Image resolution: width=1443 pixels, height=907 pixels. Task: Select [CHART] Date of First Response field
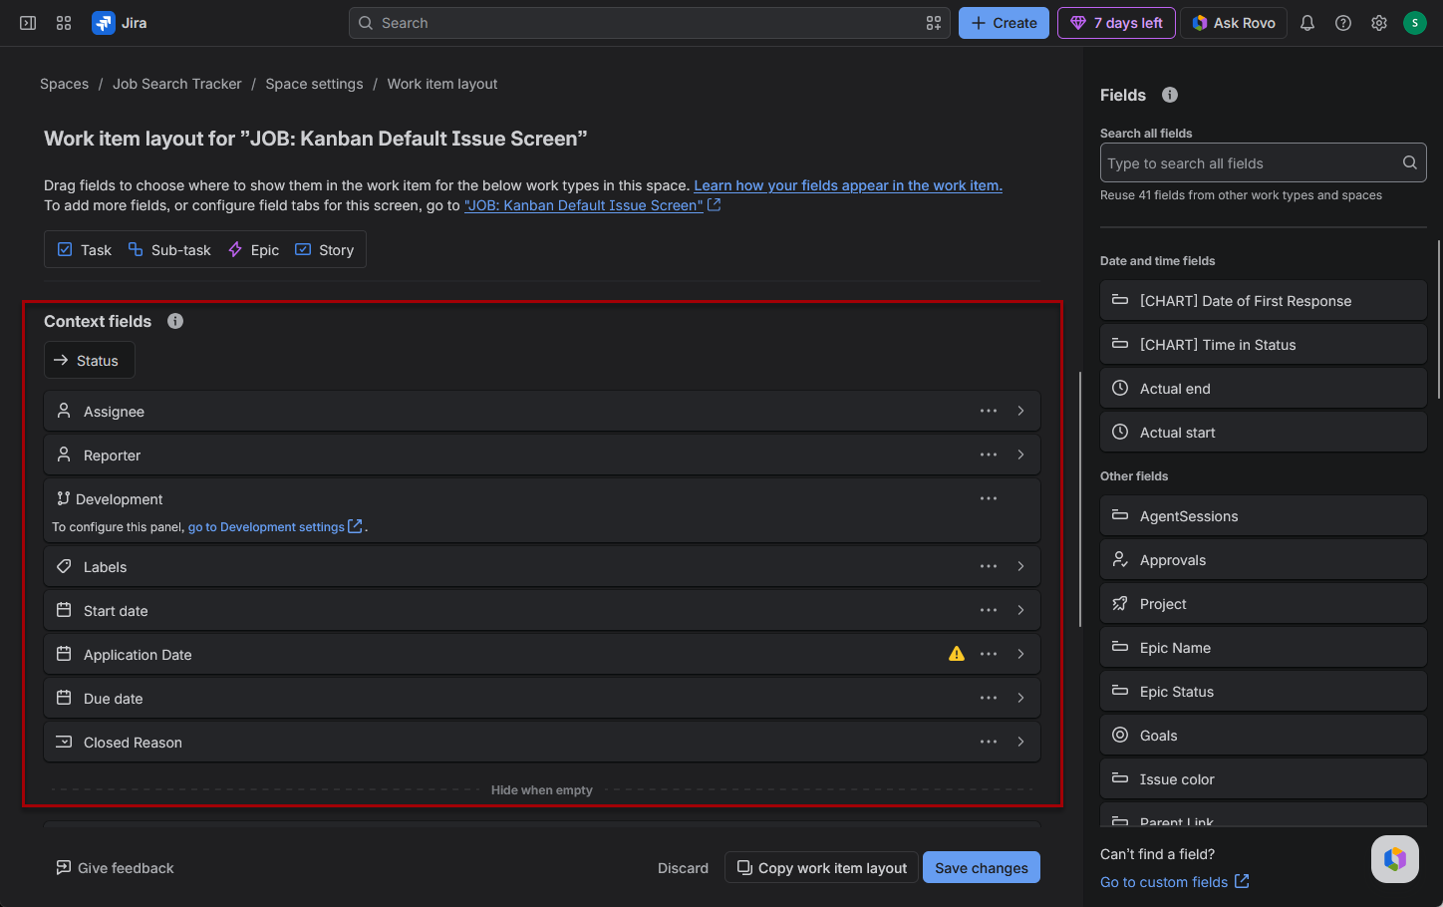point(1263,300)
